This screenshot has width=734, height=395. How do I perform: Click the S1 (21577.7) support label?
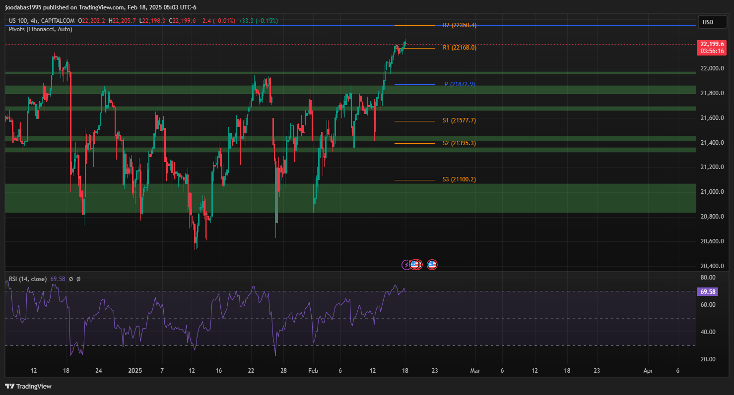click(x=460, y=120)
